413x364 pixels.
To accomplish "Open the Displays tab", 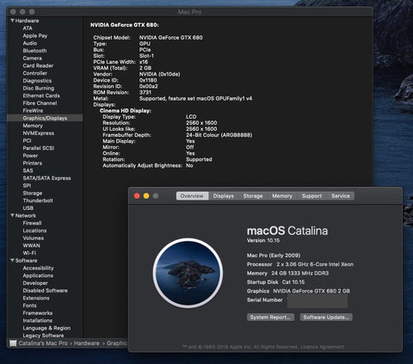I will 224,196.
